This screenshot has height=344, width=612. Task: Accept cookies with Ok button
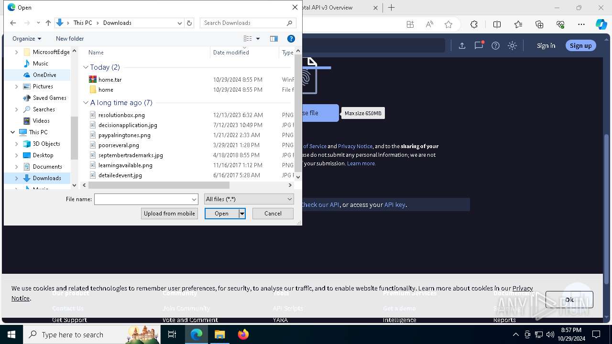tap(569, 300)
